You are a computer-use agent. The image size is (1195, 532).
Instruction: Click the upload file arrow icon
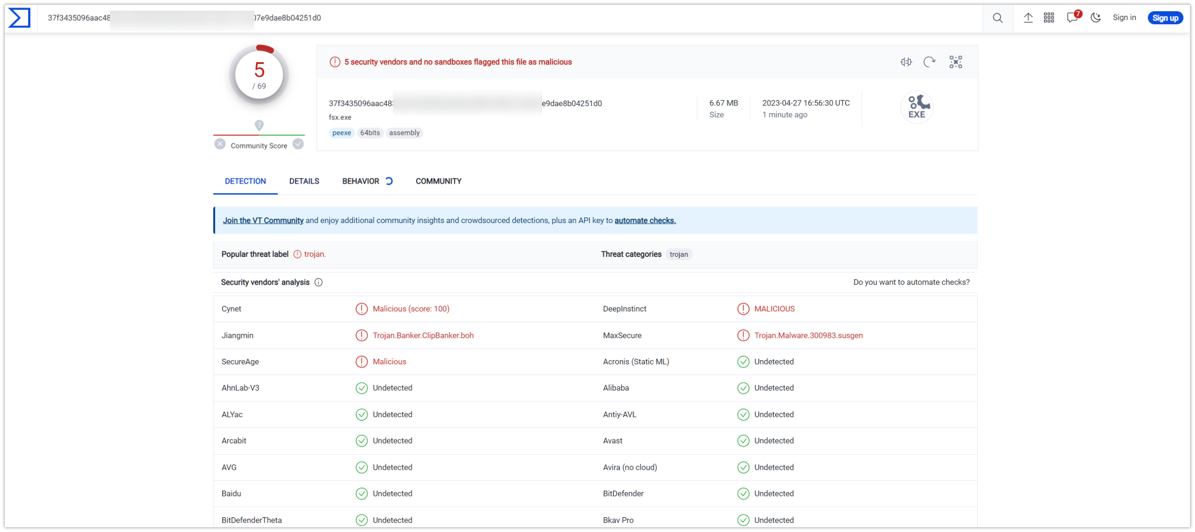[x=1027, y=18]
